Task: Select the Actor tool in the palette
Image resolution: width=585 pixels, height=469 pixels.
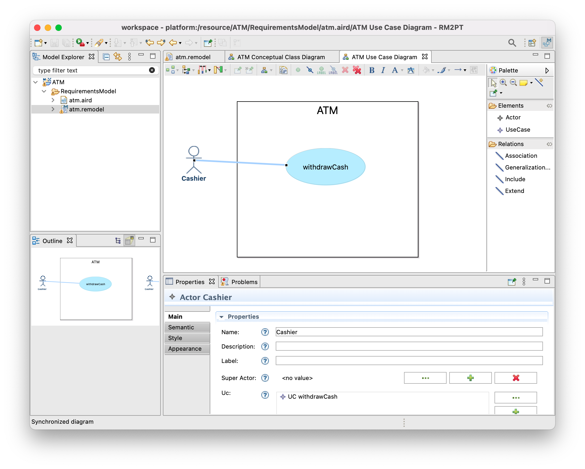Action: (x=513, y=118)
